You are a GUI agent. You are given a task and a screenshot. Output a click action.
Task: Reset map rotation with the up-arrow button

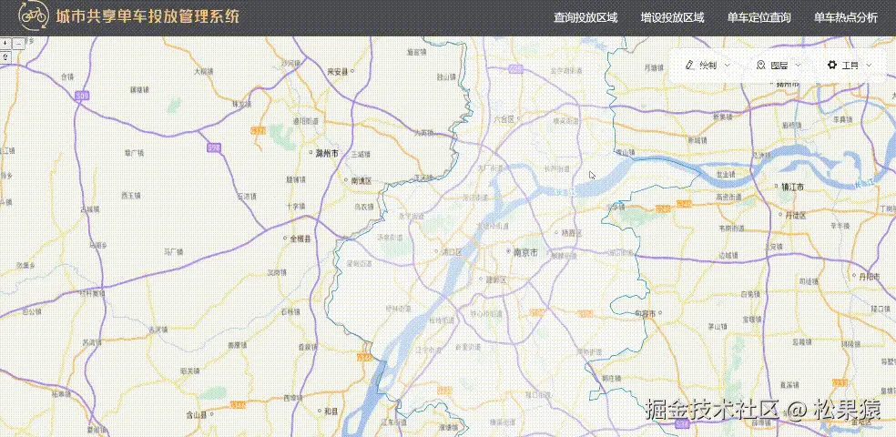pos(5,56)
